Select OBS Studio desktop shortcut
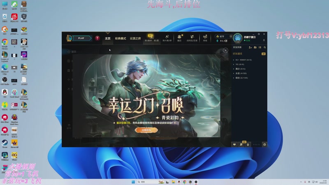329x185 pixels. coord(5,81)
